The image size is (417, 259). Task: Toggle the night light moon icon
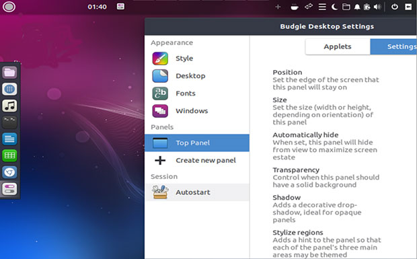(x=334, y=7)
